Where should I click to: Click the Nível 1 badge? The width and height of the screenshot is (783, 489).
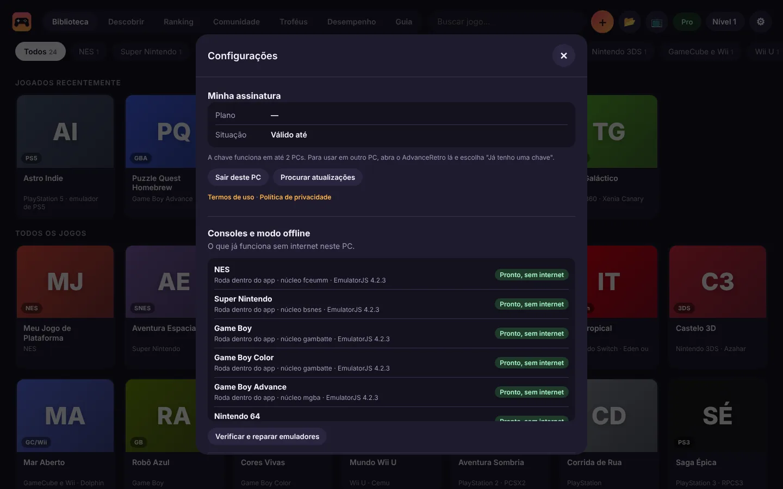[724, 22]
